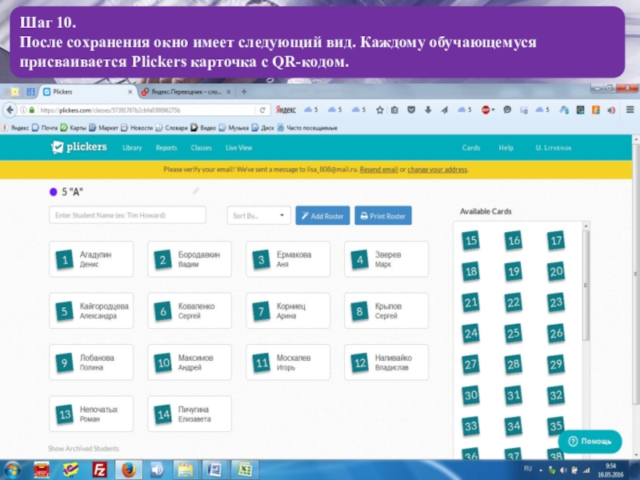Screen dimensions: 640x480
Task: Open Excel from the taskbar
Action: click(x=244, y=470)
